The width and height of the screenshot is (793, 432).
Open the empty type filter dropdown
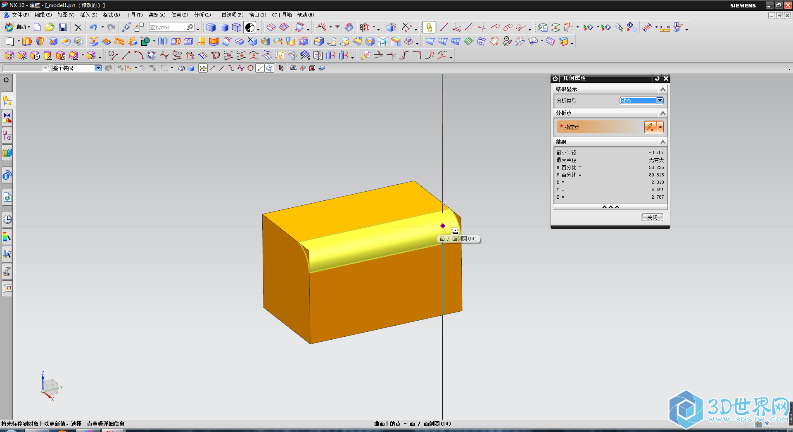point(26,68)
